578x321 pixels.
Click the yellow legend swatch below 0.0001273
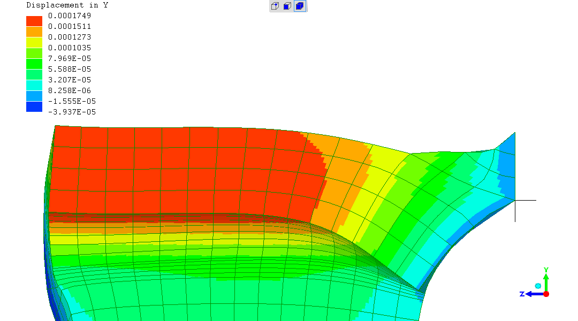(34, 42)
